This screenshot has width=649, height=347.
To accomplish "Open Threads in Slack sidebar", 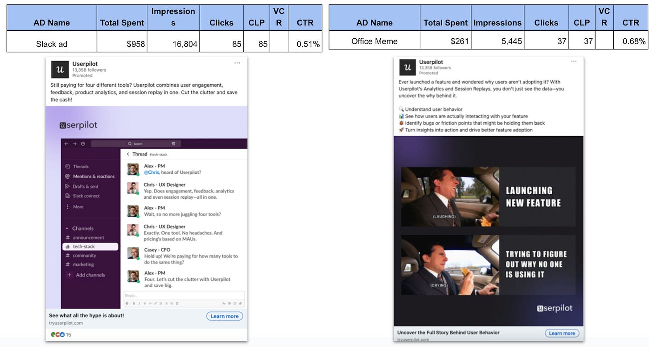I will (77, 167).
